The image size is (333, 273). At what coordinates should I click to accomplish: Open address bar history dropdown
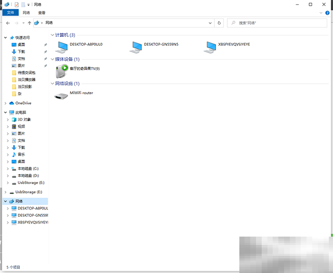click(210, 23)
